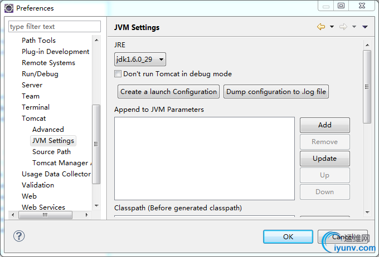Select Web preferences entry
379x257 pixels.
click(x=29, y=196)
